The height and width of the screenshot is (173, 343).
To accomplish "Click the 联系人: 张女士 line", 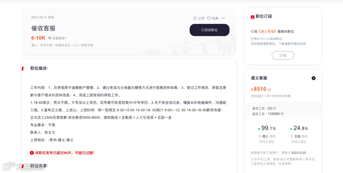I will 42,132.
